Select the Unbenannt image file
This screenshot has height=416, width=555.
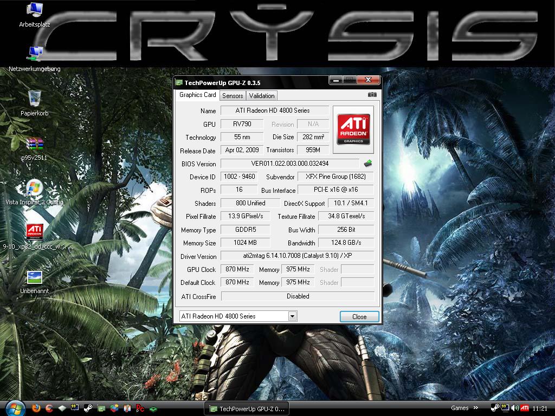[x=35, y=282]
